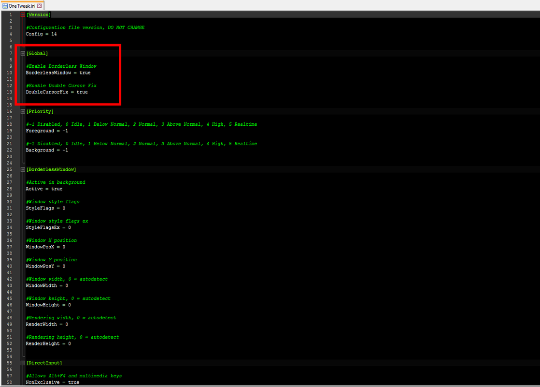Click the '#Enable Borderless Window' comment
This screenshot has height=387, width=540.
61,66
